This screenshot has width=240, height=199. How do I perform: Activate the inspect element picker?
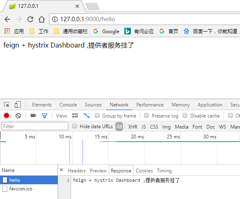7,105
